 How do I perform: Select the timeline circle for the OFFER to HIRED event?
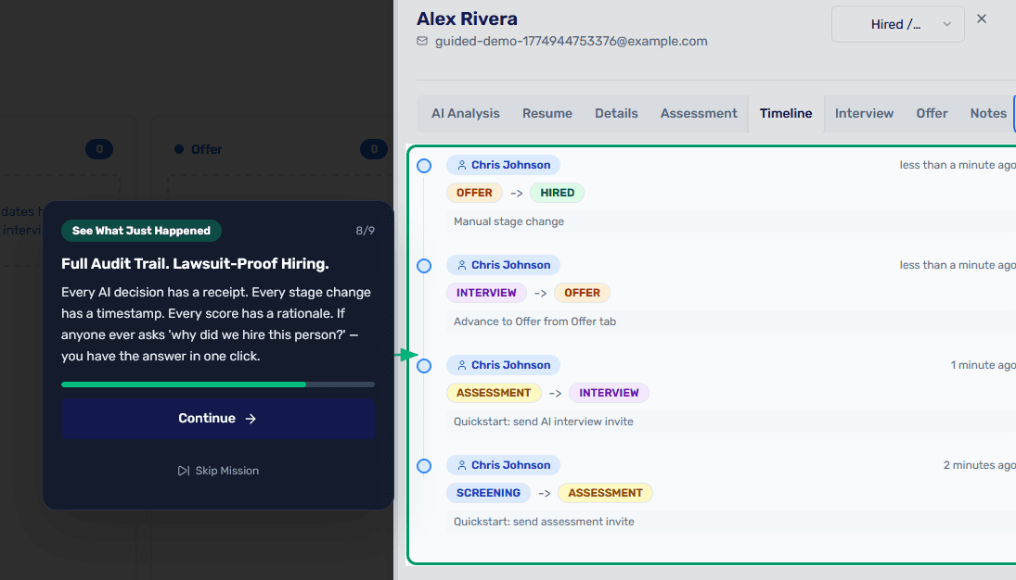point(424,165)
